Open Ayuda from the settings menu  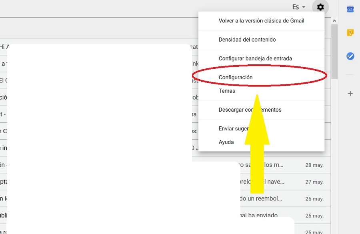click(226, 142)
